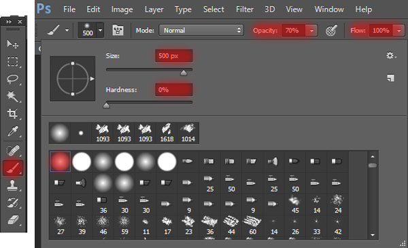The height and width of the screenshot is (248, 408).
Task: Expand the tool preset dropdown arrow
Action: (67, 30)
